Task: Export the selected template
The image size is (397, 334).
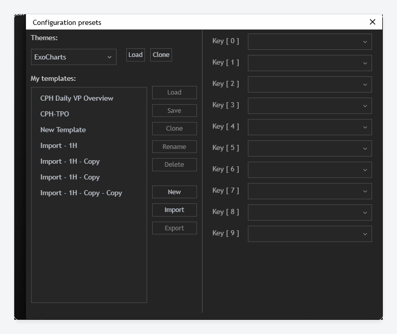Action: pyautogui.click(x=175, y=228)
